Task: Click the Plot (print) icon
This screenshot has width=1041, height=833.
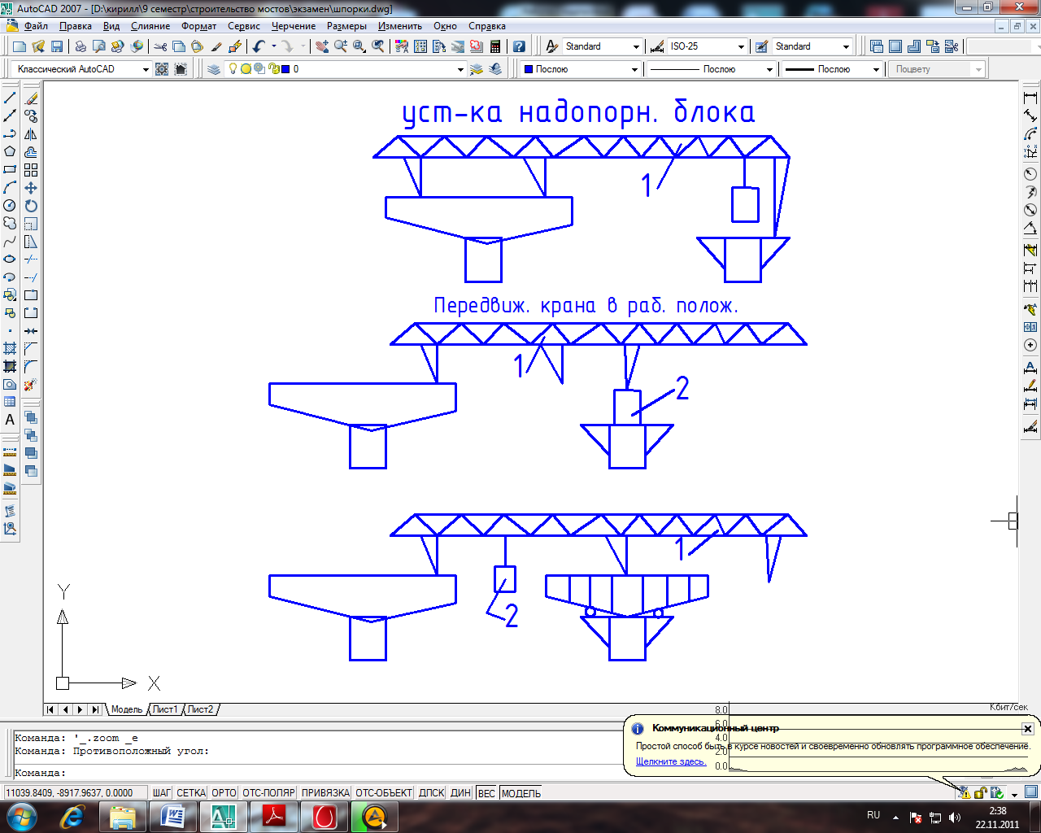Action: (81, 47)
